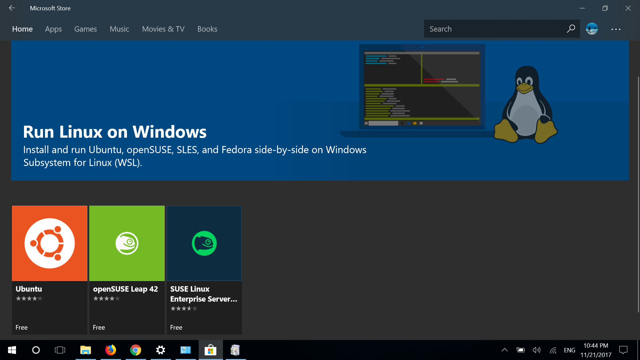Image resolution: width=640 pixels, height=360 pixels.
Task: Click the three-dot more options menu
Action: pyautogui.click(x=616, y=29)
